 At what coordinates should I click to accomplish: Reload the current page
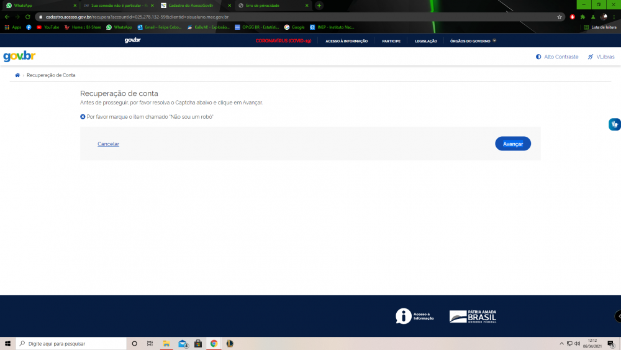[x=28, y=17]
